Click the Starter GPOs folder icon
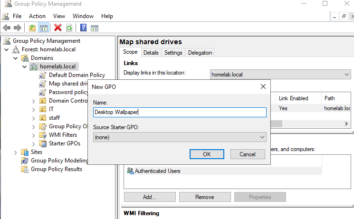 point(43,143)
